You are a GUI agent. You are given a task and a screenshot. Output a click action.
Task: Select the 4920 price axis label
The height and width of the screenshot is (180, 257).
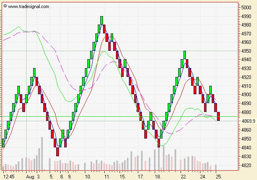click(x=246, y=77)
